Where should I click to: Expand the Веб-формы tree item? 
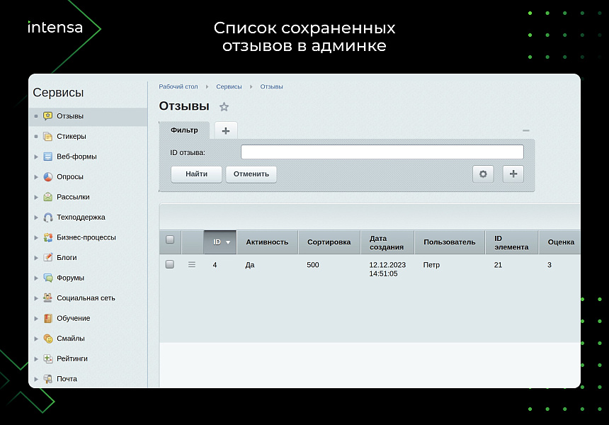[35, 157]
